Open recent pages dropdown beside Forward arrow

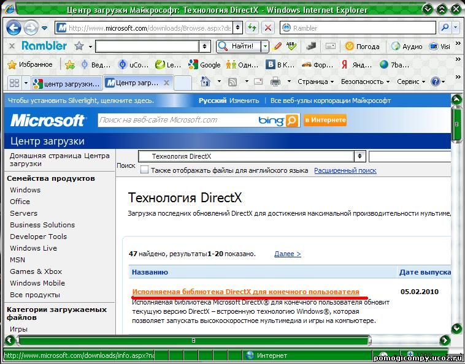[45, 28]
